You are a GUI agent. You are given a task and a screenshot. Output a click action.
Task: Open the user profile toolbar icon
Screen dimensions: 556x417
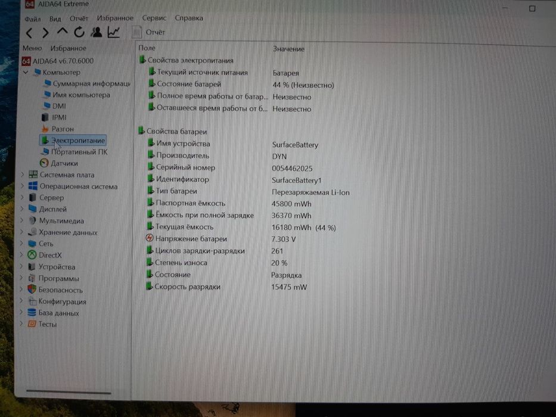point(96,32)
